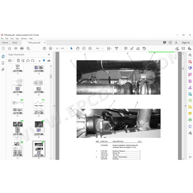The height and width of the screenshot is (193, 193).
Task: Open the Create PDF tool
Action: click(x=190, y=61)
